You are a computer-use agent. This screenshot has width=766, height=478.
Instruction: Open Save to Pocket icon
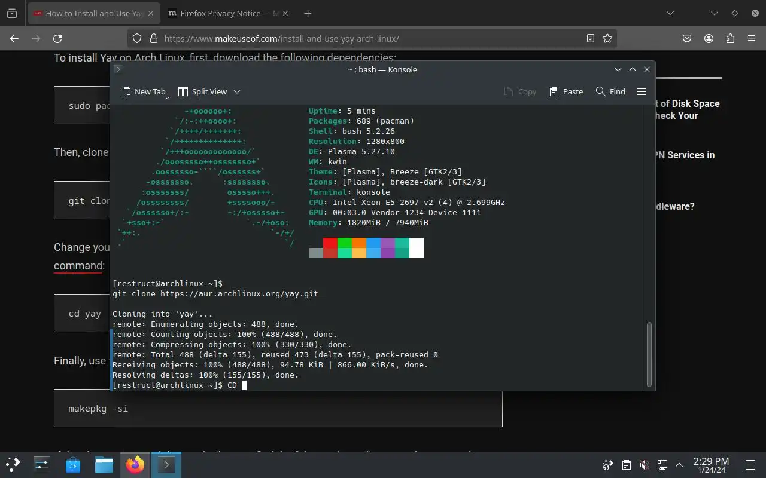pyautogui.click(x=687, y=38)
